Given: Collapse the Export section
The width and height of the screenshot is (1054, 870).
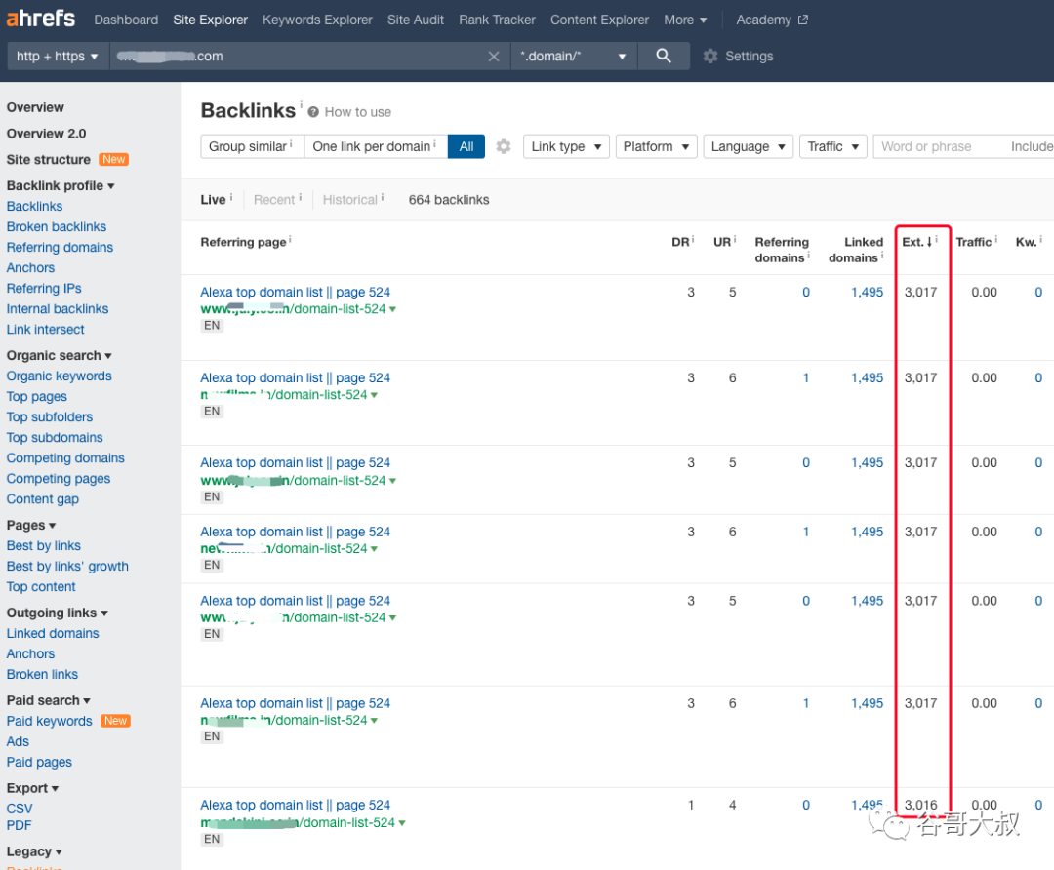Looking at the screenshot, I should [x=32, y=788].
